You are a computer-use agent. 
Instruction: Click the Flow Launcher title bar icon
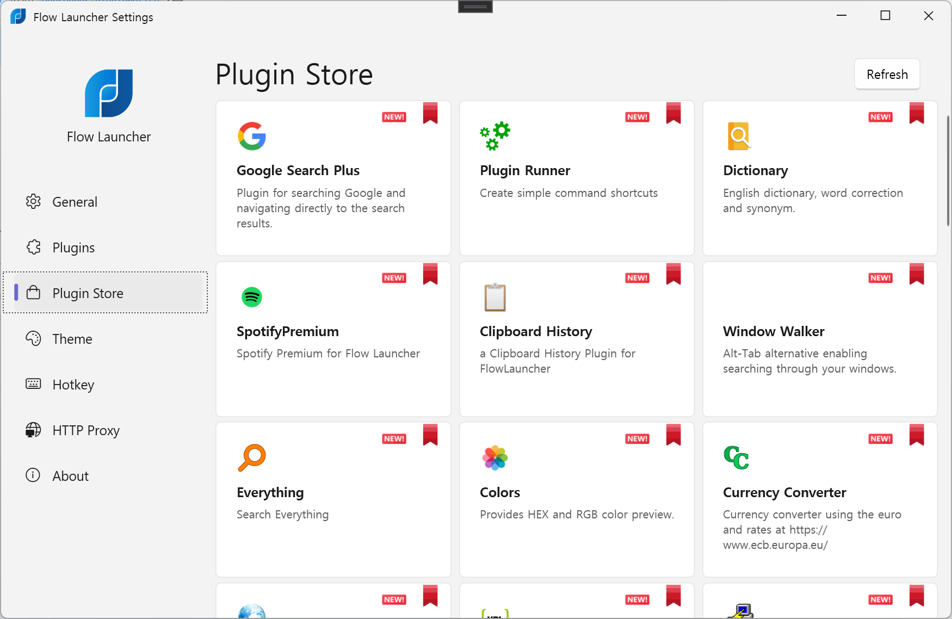point(18,16)
